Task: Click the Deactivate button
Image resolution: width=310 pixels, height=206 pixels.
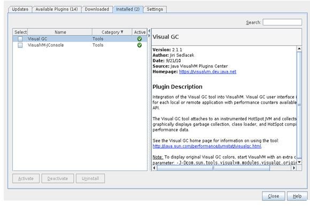Action: click(58, 179)
